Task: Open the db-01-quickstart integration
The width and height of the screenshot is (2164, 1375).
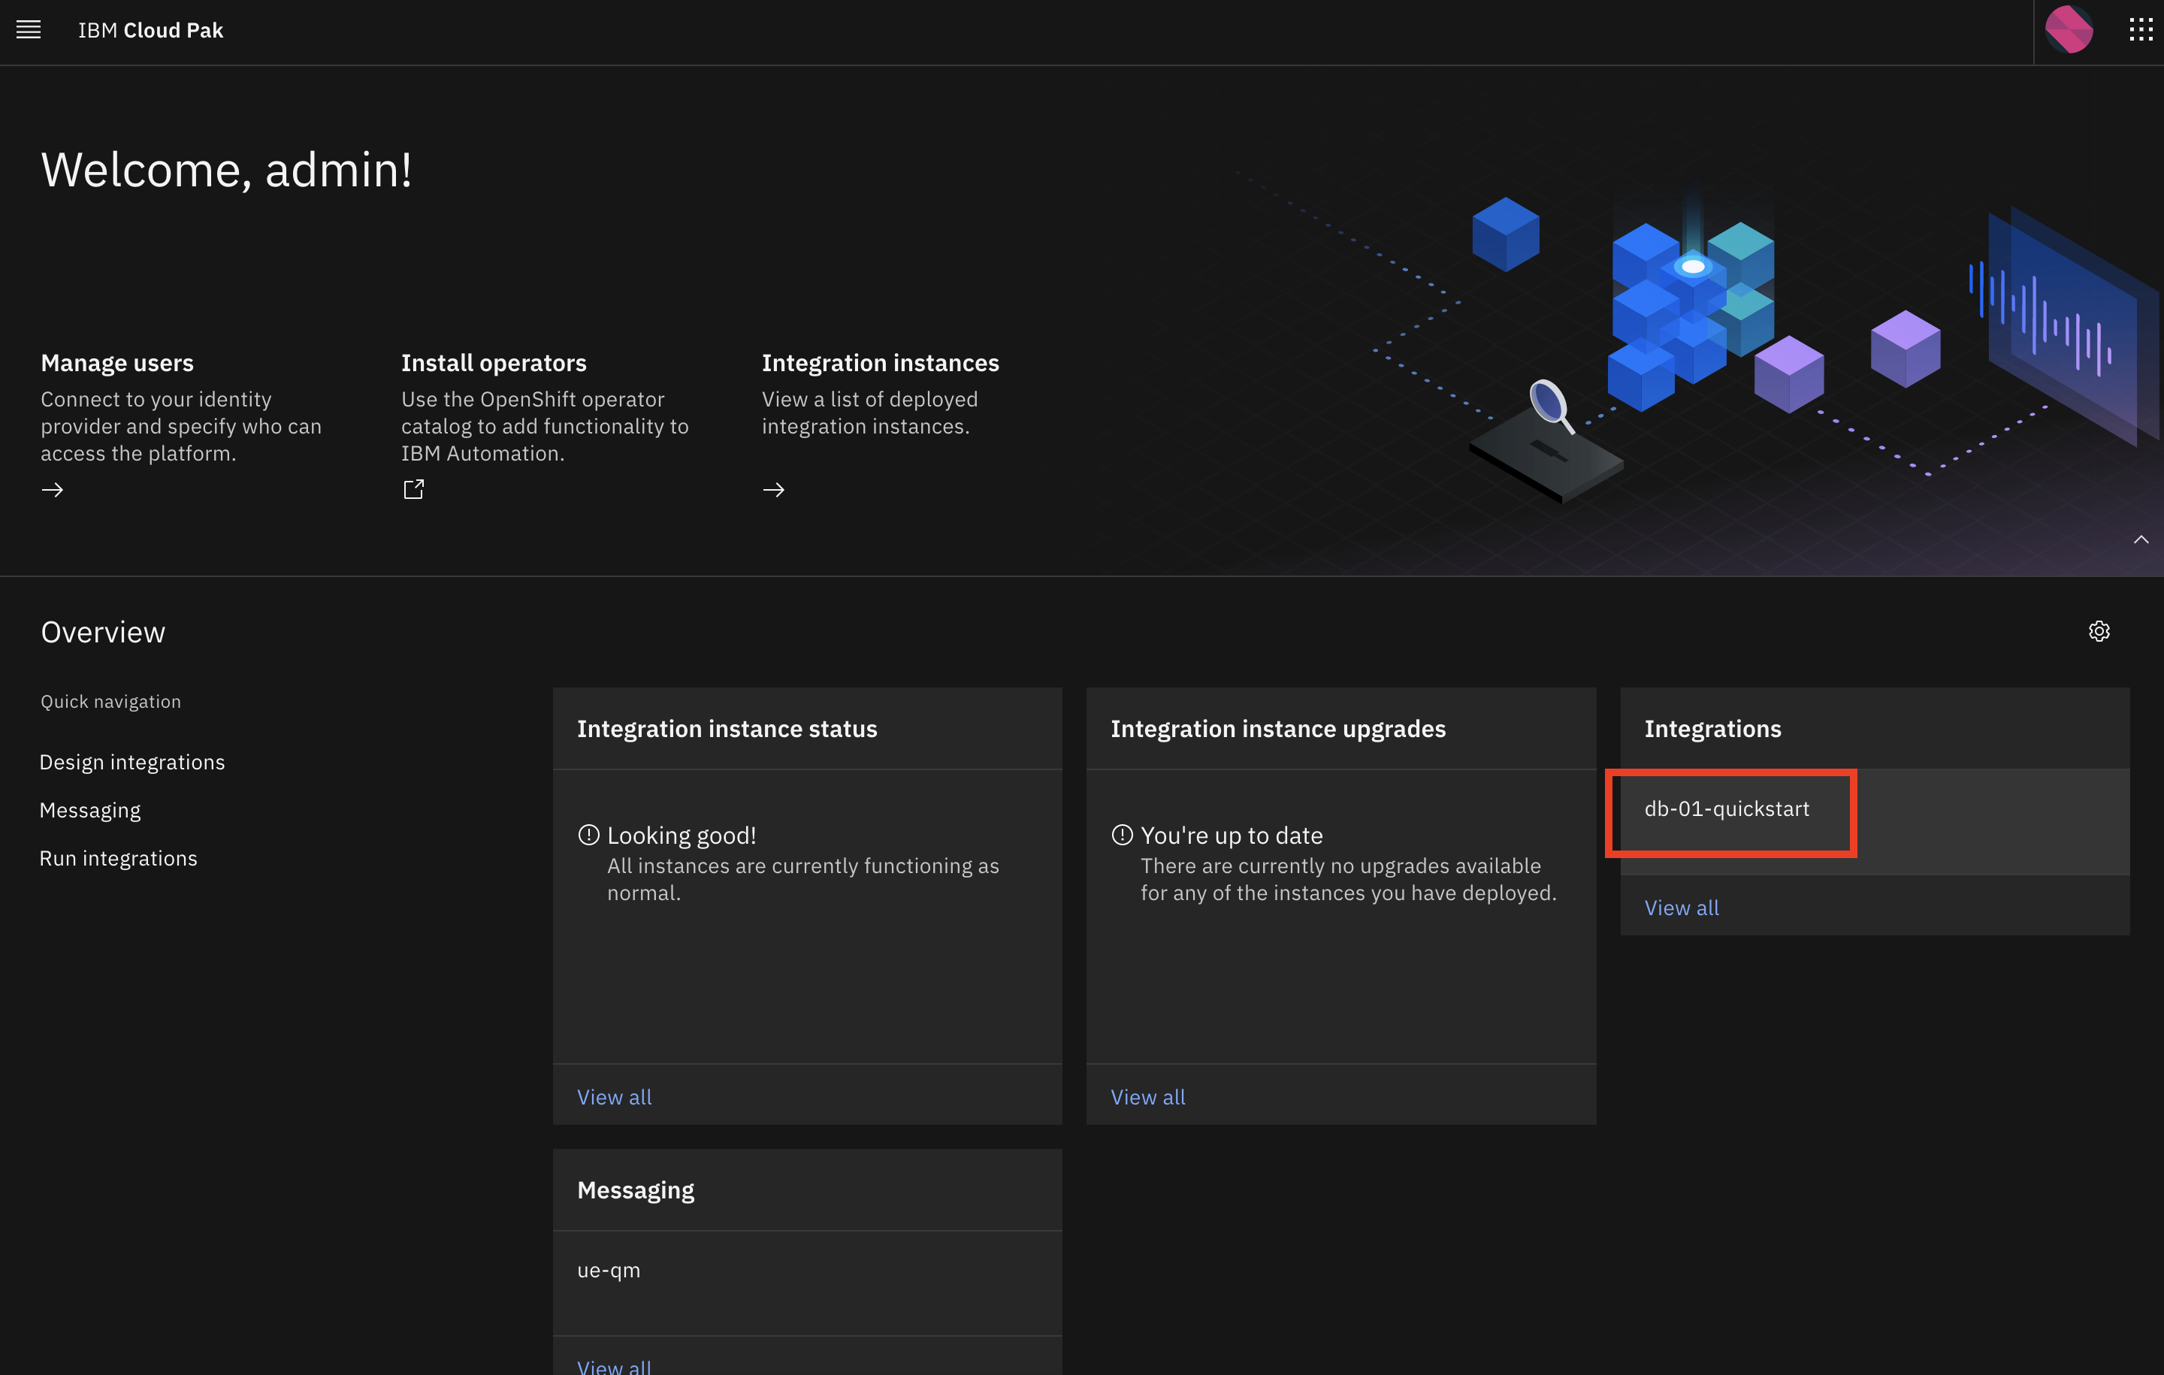Action: point(1727,808)
